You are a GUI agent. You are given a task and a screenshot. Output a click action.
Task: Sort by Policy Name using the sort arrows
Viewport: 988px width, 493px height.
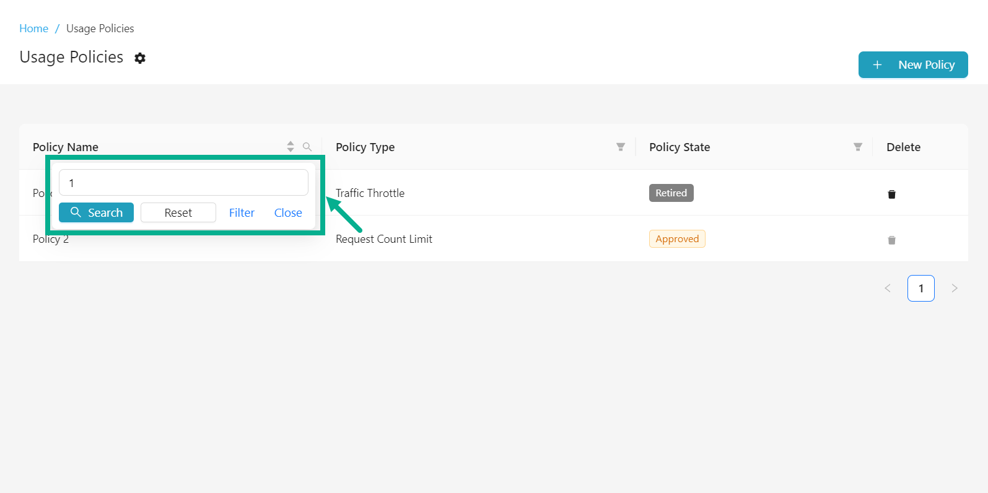(291, 147)
